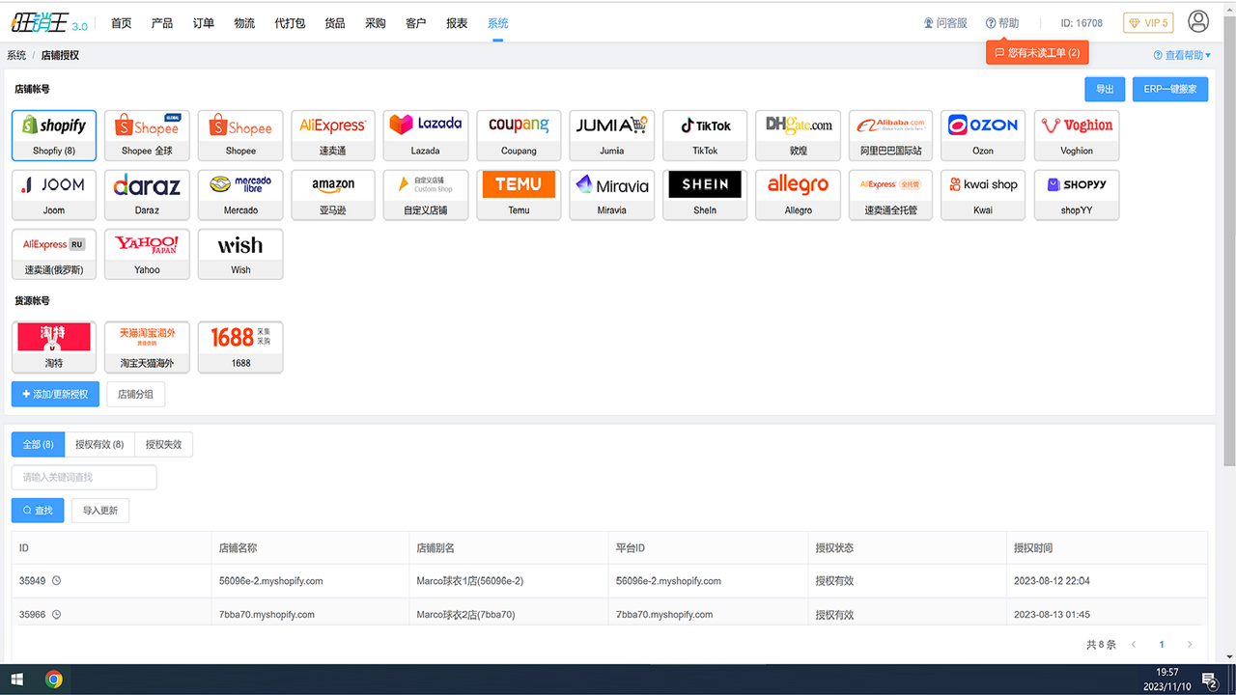
Task: Select the 淘宝天猫海外 source tile
Action: [x=147, y=347]
